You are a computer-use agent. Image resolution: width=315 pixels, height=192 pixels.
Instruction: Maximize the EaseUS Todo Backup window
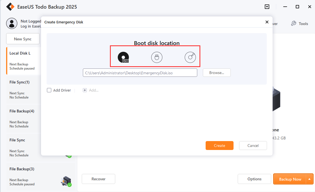pos(297,7)
